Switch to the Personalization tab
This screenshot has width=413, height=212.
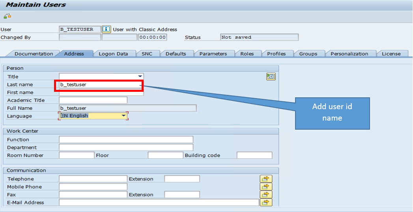[349, 54]
